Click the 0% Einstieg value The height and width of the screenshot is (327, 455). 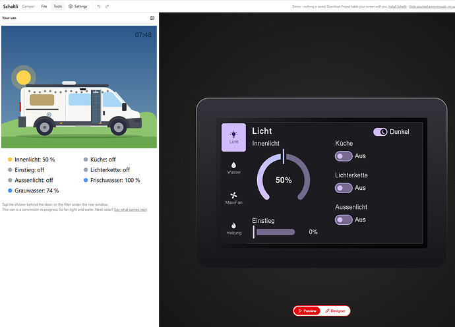click(313, 232)
